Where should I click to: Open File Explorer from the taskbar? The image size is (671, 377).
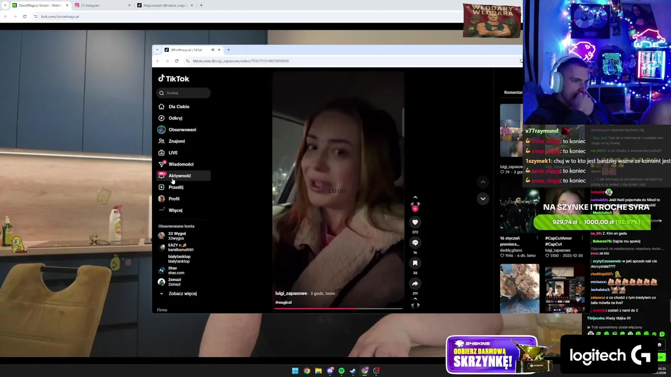(318, 371)
